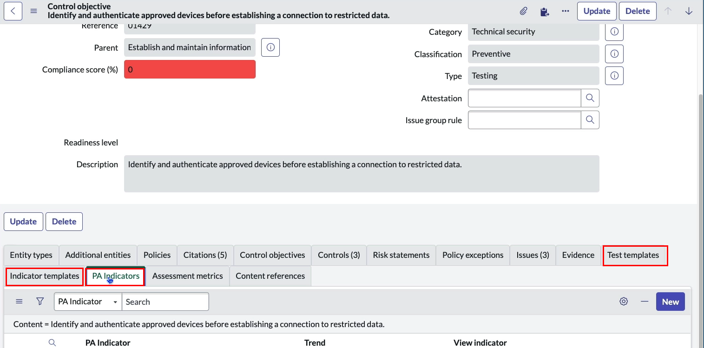Click the red Compliance score field
The image size is (704, 348).
[x=190, y=69]
